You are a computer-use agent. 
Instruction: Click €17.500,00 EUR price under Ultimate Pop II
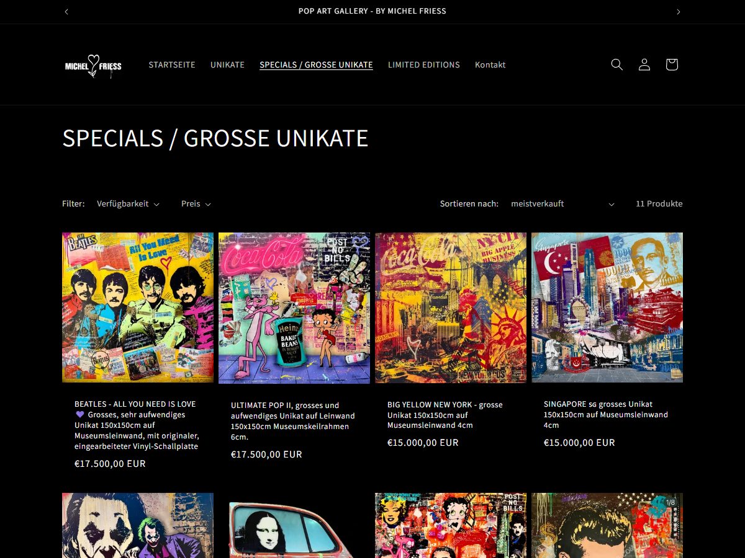266,454
